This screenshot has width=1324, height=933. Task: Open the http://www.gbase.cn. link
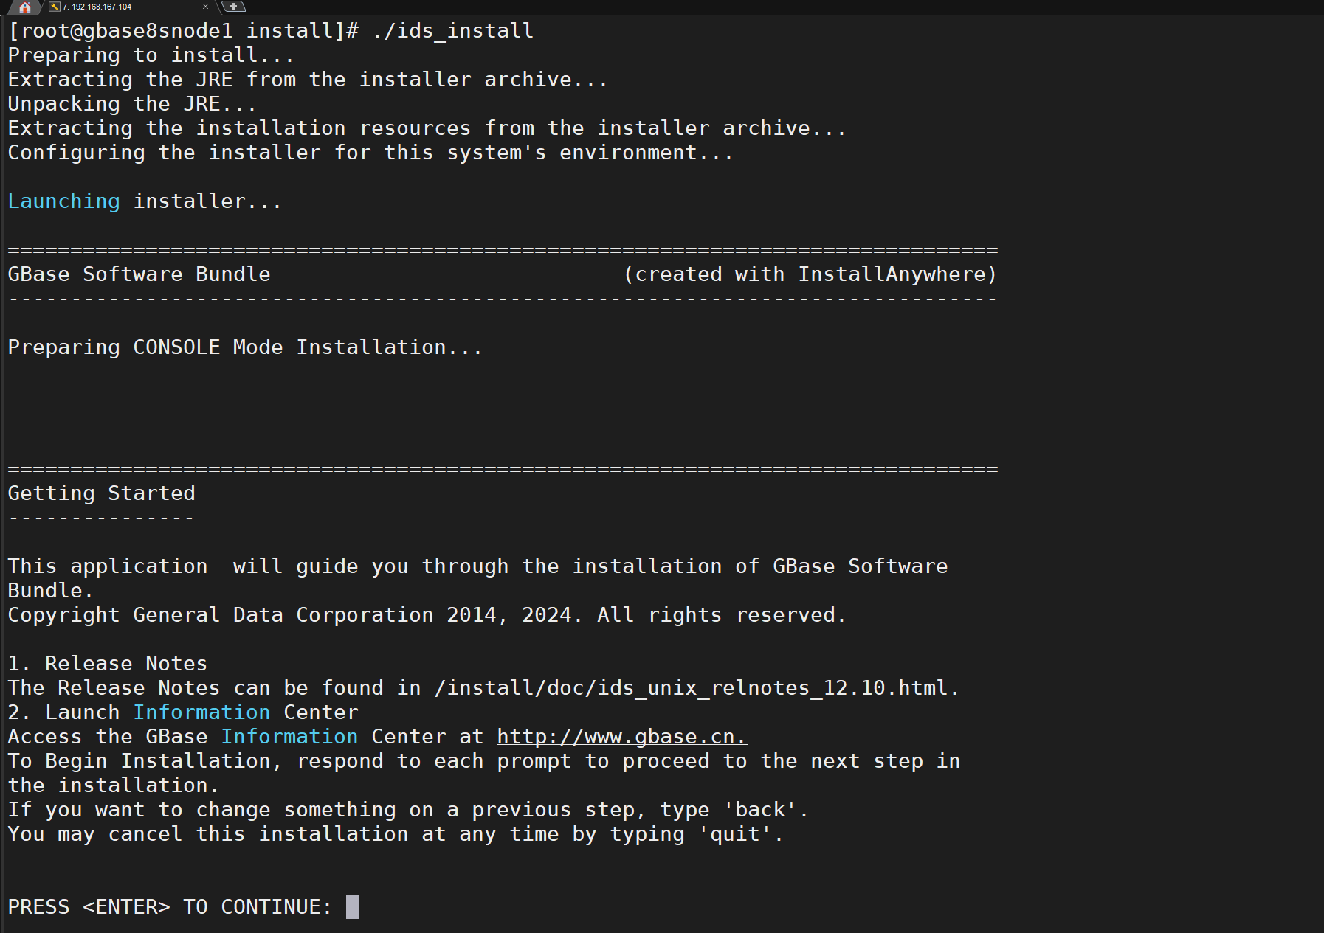[621, 736]
